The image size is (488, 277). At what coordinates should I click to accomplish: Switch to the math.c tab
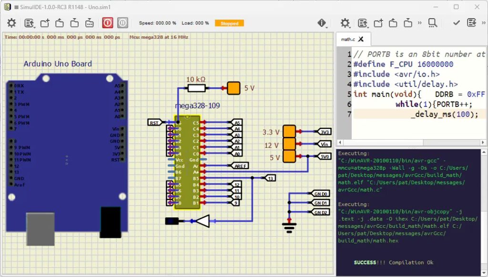[348, 39]
